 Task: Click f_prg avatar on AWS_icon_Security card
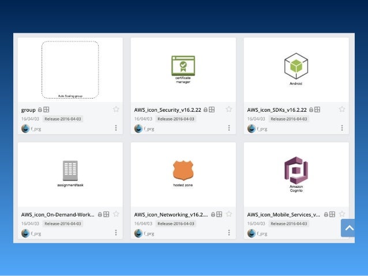138,128
